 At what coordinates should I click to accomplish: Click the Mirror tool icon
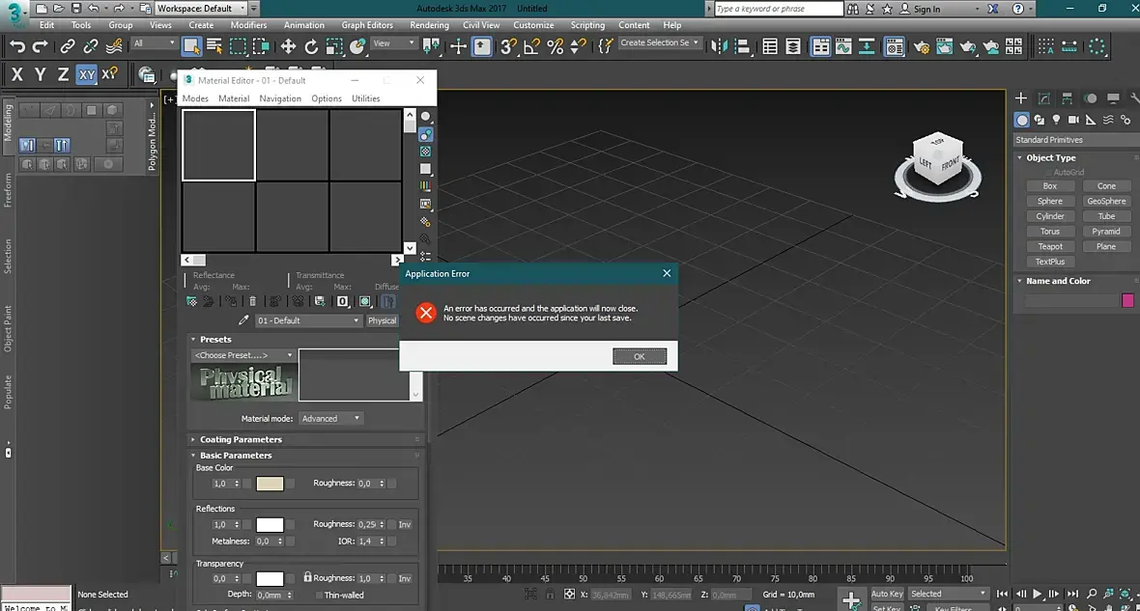click(719, 46)
